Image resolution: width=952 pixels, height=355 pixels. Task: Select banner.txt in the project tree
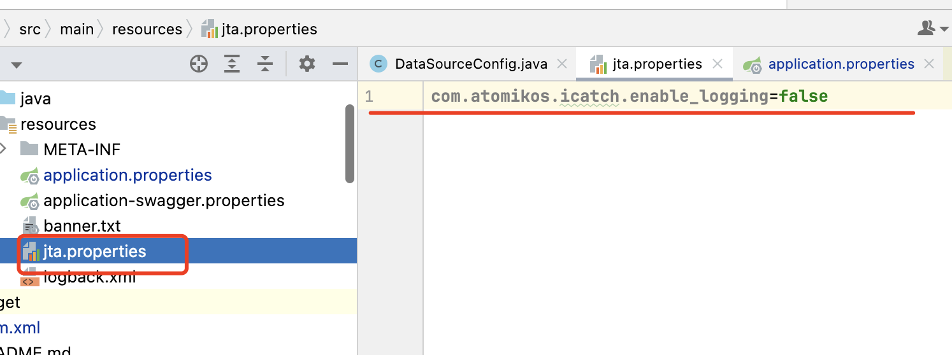(x=82, y=226)
